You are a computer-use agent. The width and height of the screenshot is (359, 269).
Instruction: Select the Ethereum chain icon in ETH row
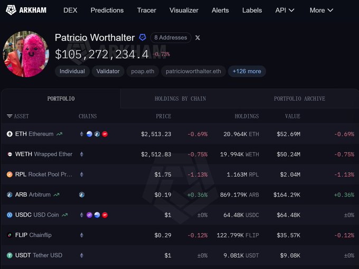(x=82, y=134)
